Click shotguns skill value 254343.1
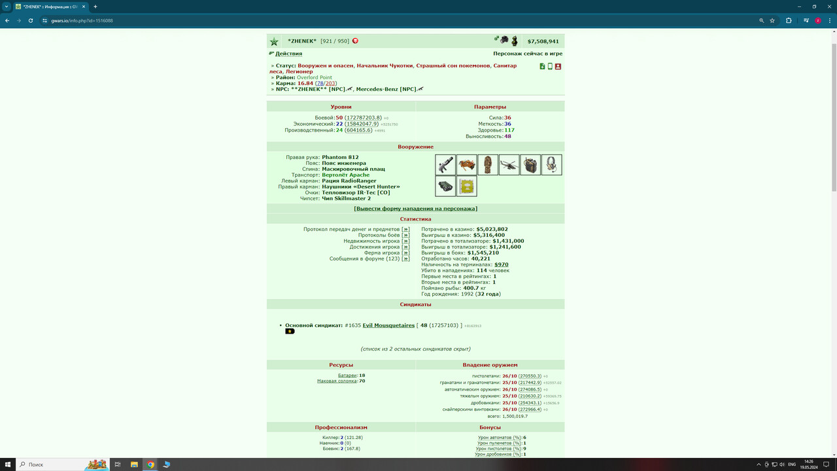The height and width of the screenshot is (471, 837). click(530, 403)
